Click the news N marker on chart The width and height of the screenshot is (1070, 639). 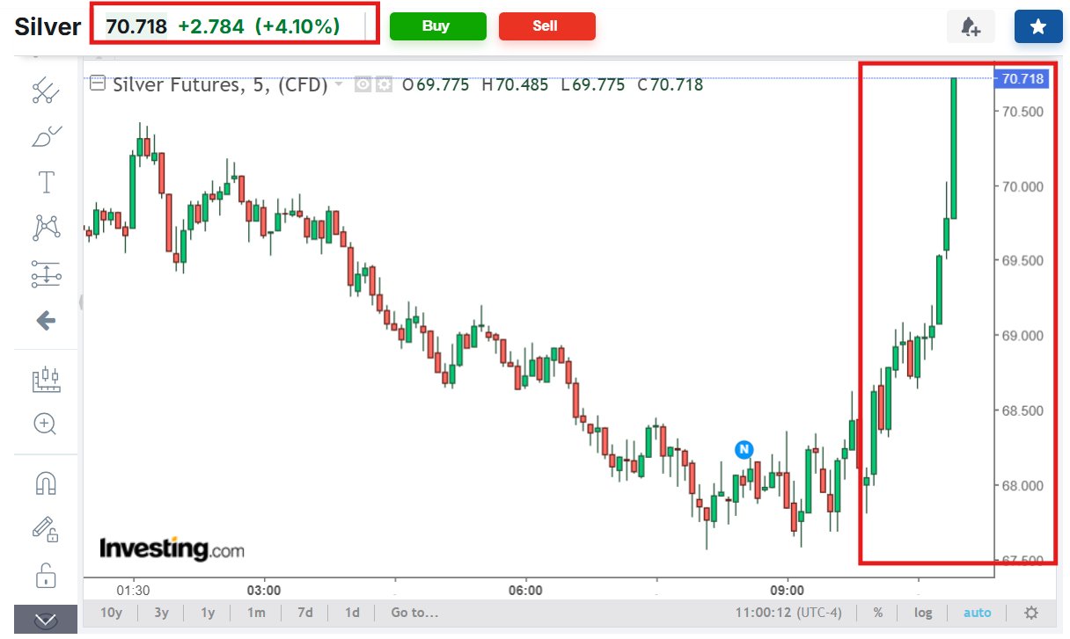(x=744, y=449)
